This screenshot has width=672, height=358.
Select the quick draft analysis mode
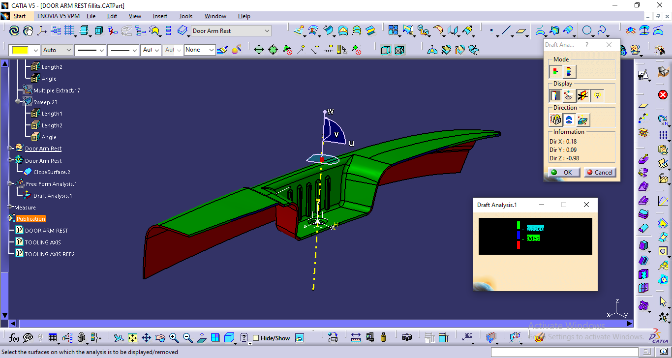click(556, 71)
